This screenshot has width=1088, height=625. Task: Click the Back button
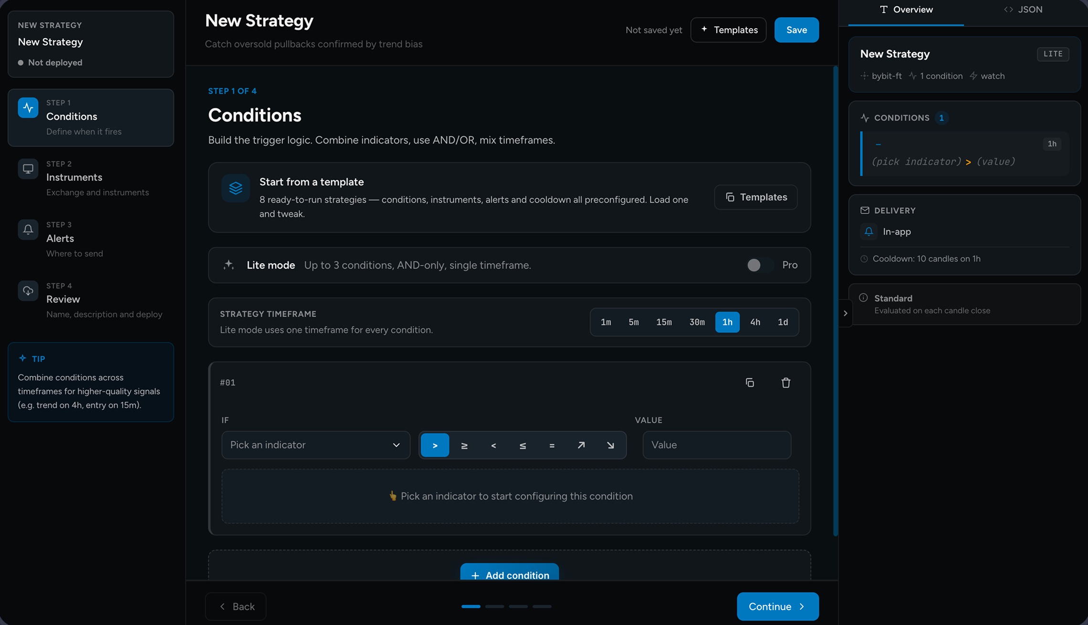coord(236,606)
